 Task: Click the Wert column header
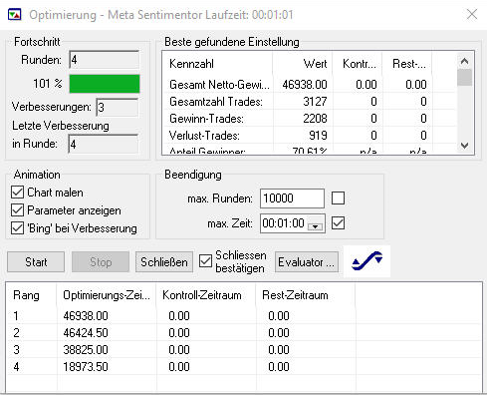(x=303, y=64)
